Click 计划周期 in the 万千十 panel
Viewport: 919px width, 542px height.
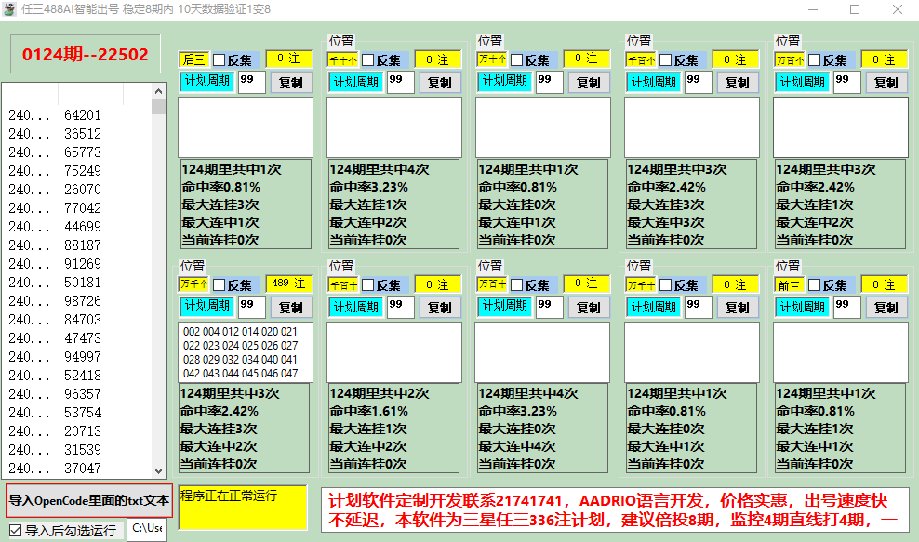click(654, 307)
